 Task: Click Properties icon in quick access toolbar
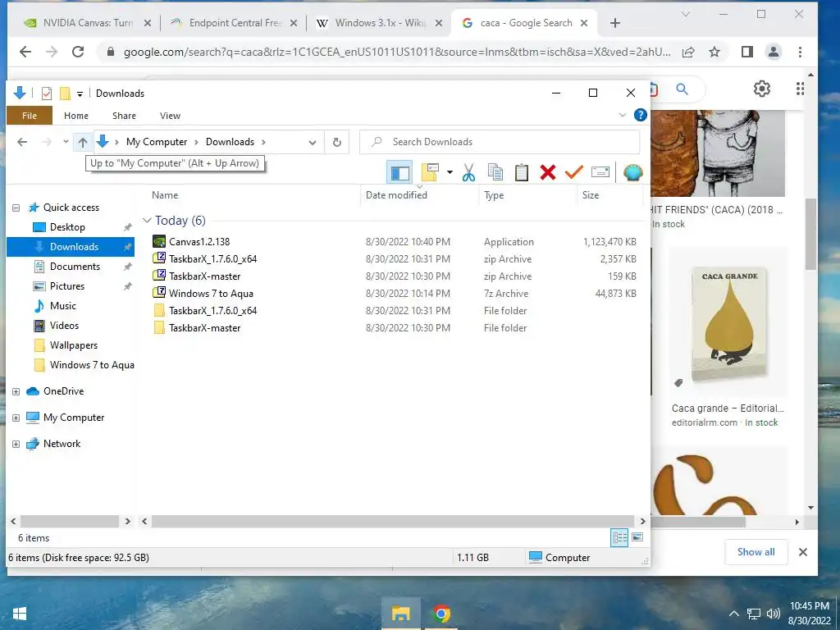(47, 94)
